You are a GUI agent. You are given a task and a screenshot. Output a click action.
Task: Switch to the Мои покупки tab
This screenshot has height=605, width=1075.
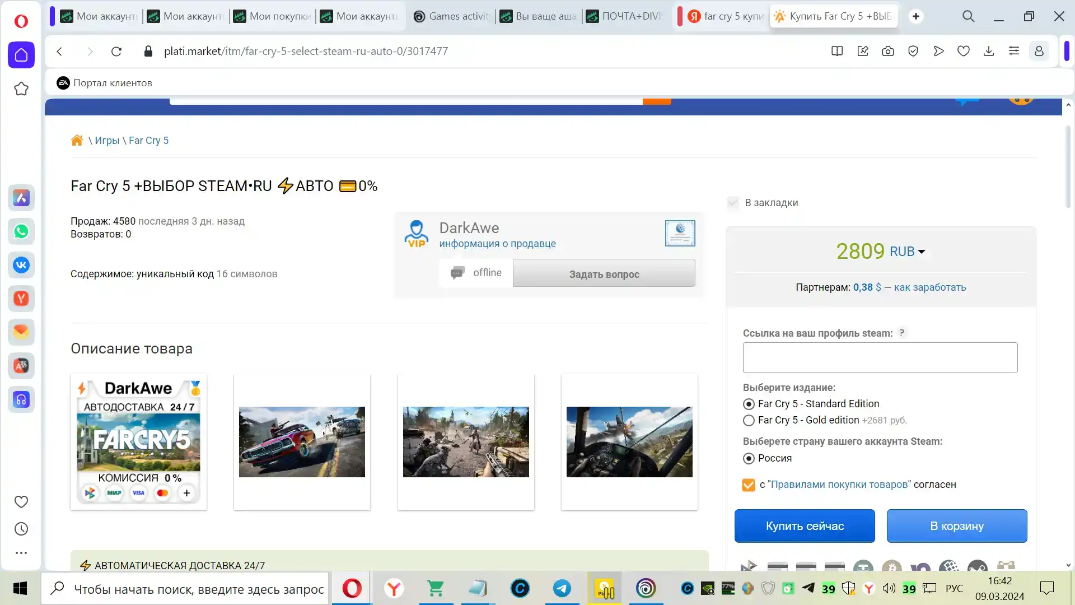point(273,16)
